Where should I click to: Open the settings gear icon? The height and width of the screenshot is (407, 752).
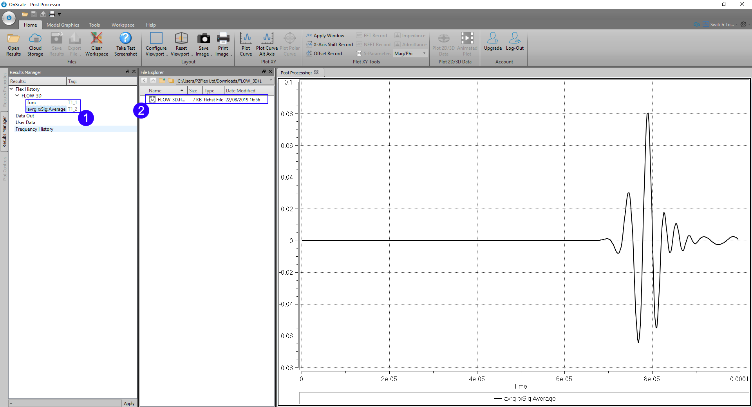743,24
